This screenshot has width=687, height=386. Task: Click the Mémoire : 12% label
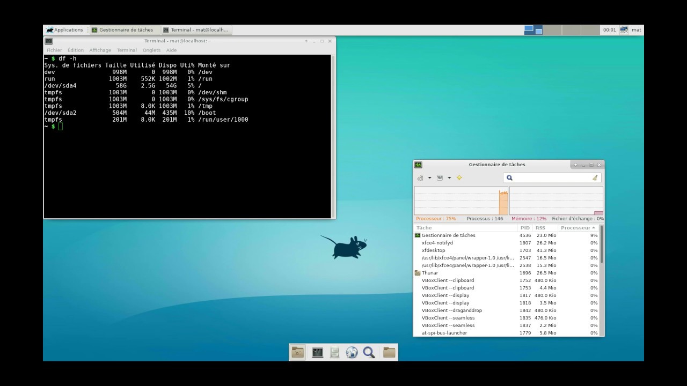[x=529, y=219]
